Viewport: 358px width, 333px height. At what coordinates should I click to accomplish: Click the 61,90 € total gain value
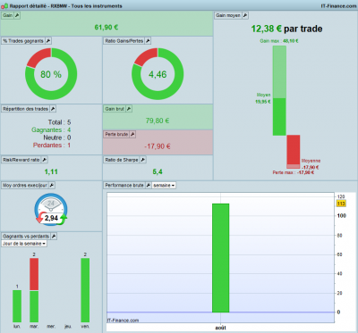pos(107,28)
